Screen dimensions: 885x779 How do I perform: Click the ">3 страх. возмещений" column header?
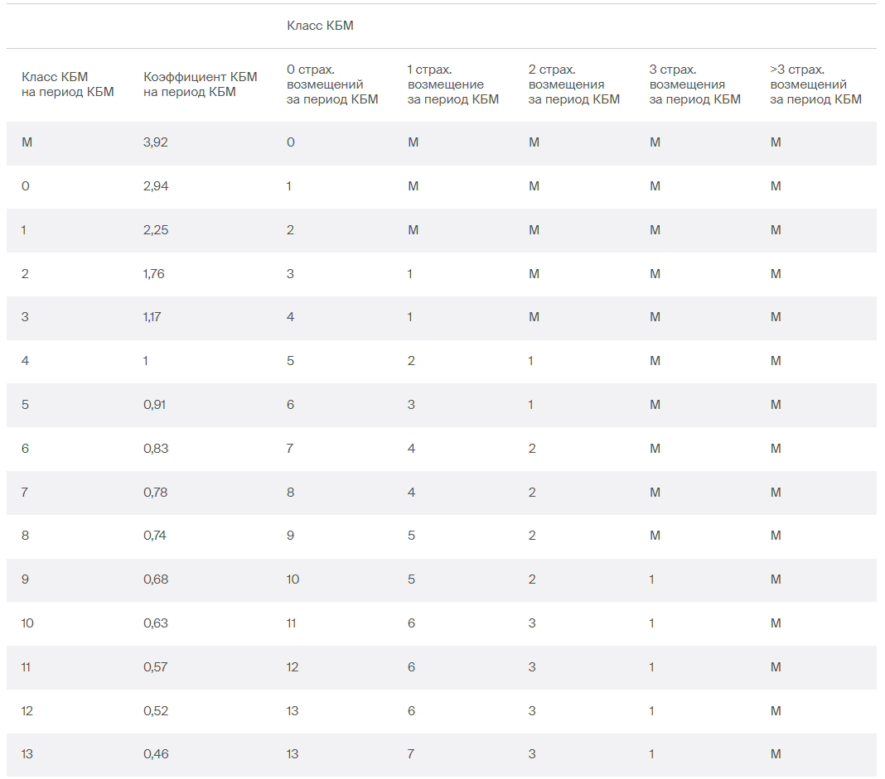click(815, 84)
